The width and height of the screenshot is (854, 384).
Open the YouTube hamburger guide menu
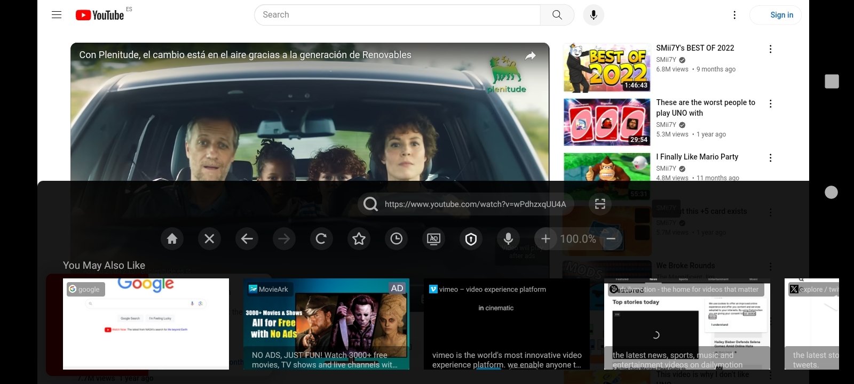(x=57, y=15)
